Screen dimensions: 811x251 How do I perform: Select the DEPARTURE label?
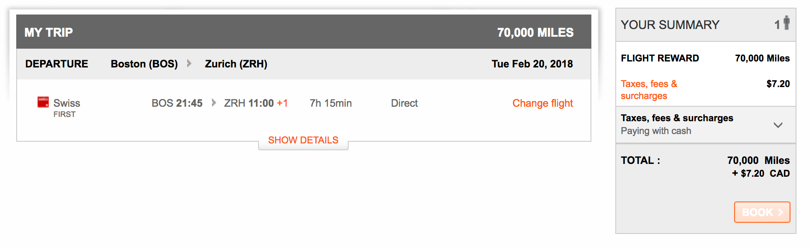(56, 64)
